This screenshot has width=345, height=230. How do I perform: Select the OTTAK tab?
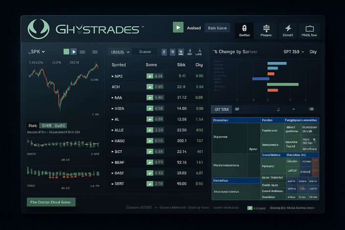[220, 109]
